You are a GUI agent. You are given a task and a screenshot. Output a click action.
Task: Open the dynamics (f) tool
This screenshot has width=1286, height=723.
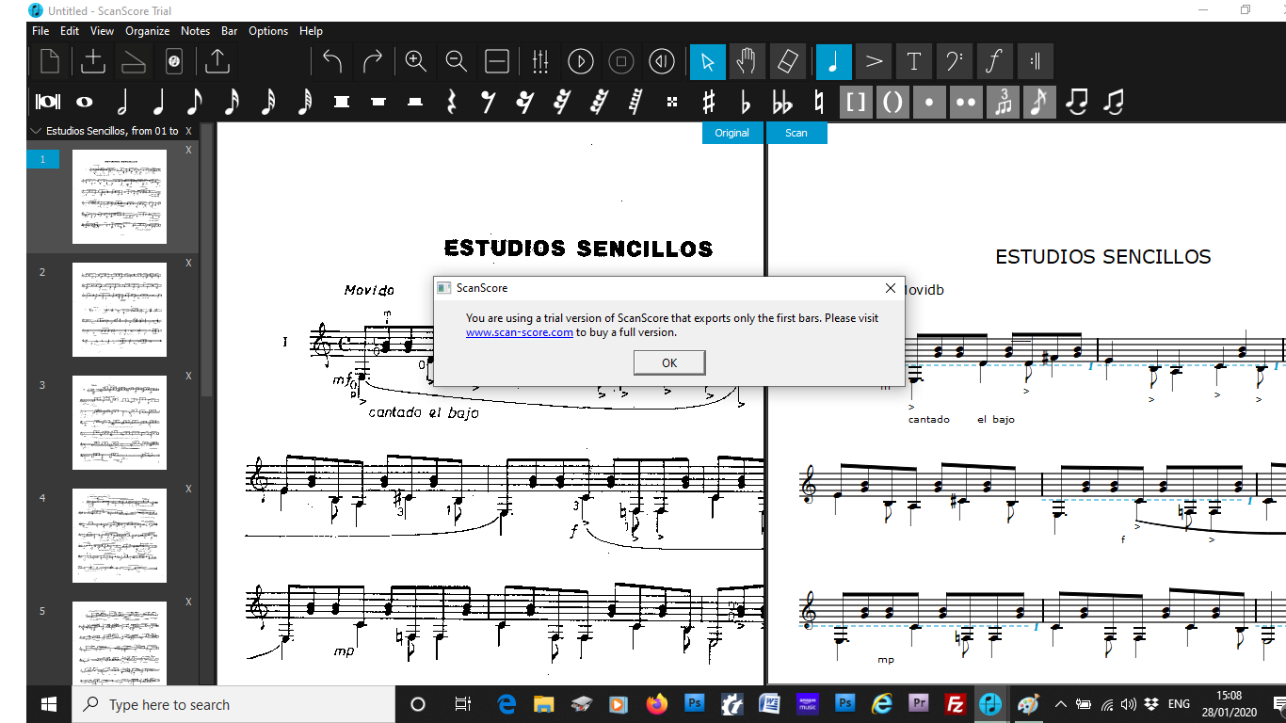coord(994,61)
